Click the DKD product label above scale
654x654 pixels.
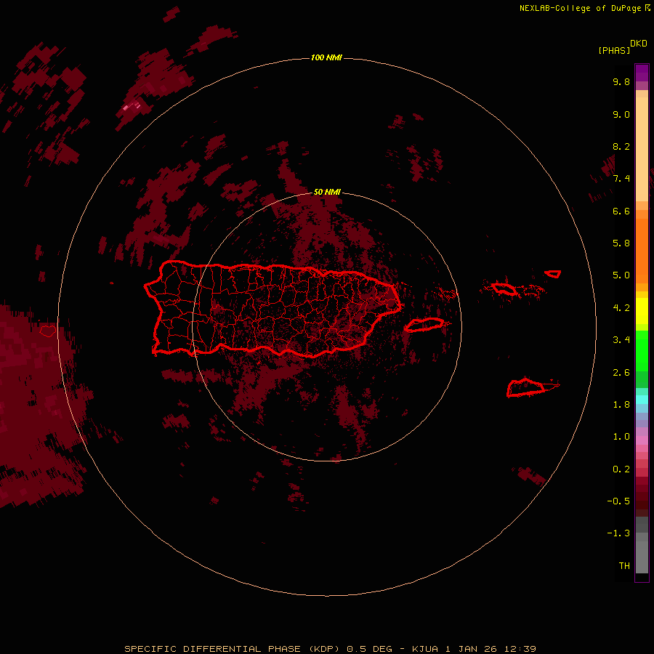coord(638,44)
